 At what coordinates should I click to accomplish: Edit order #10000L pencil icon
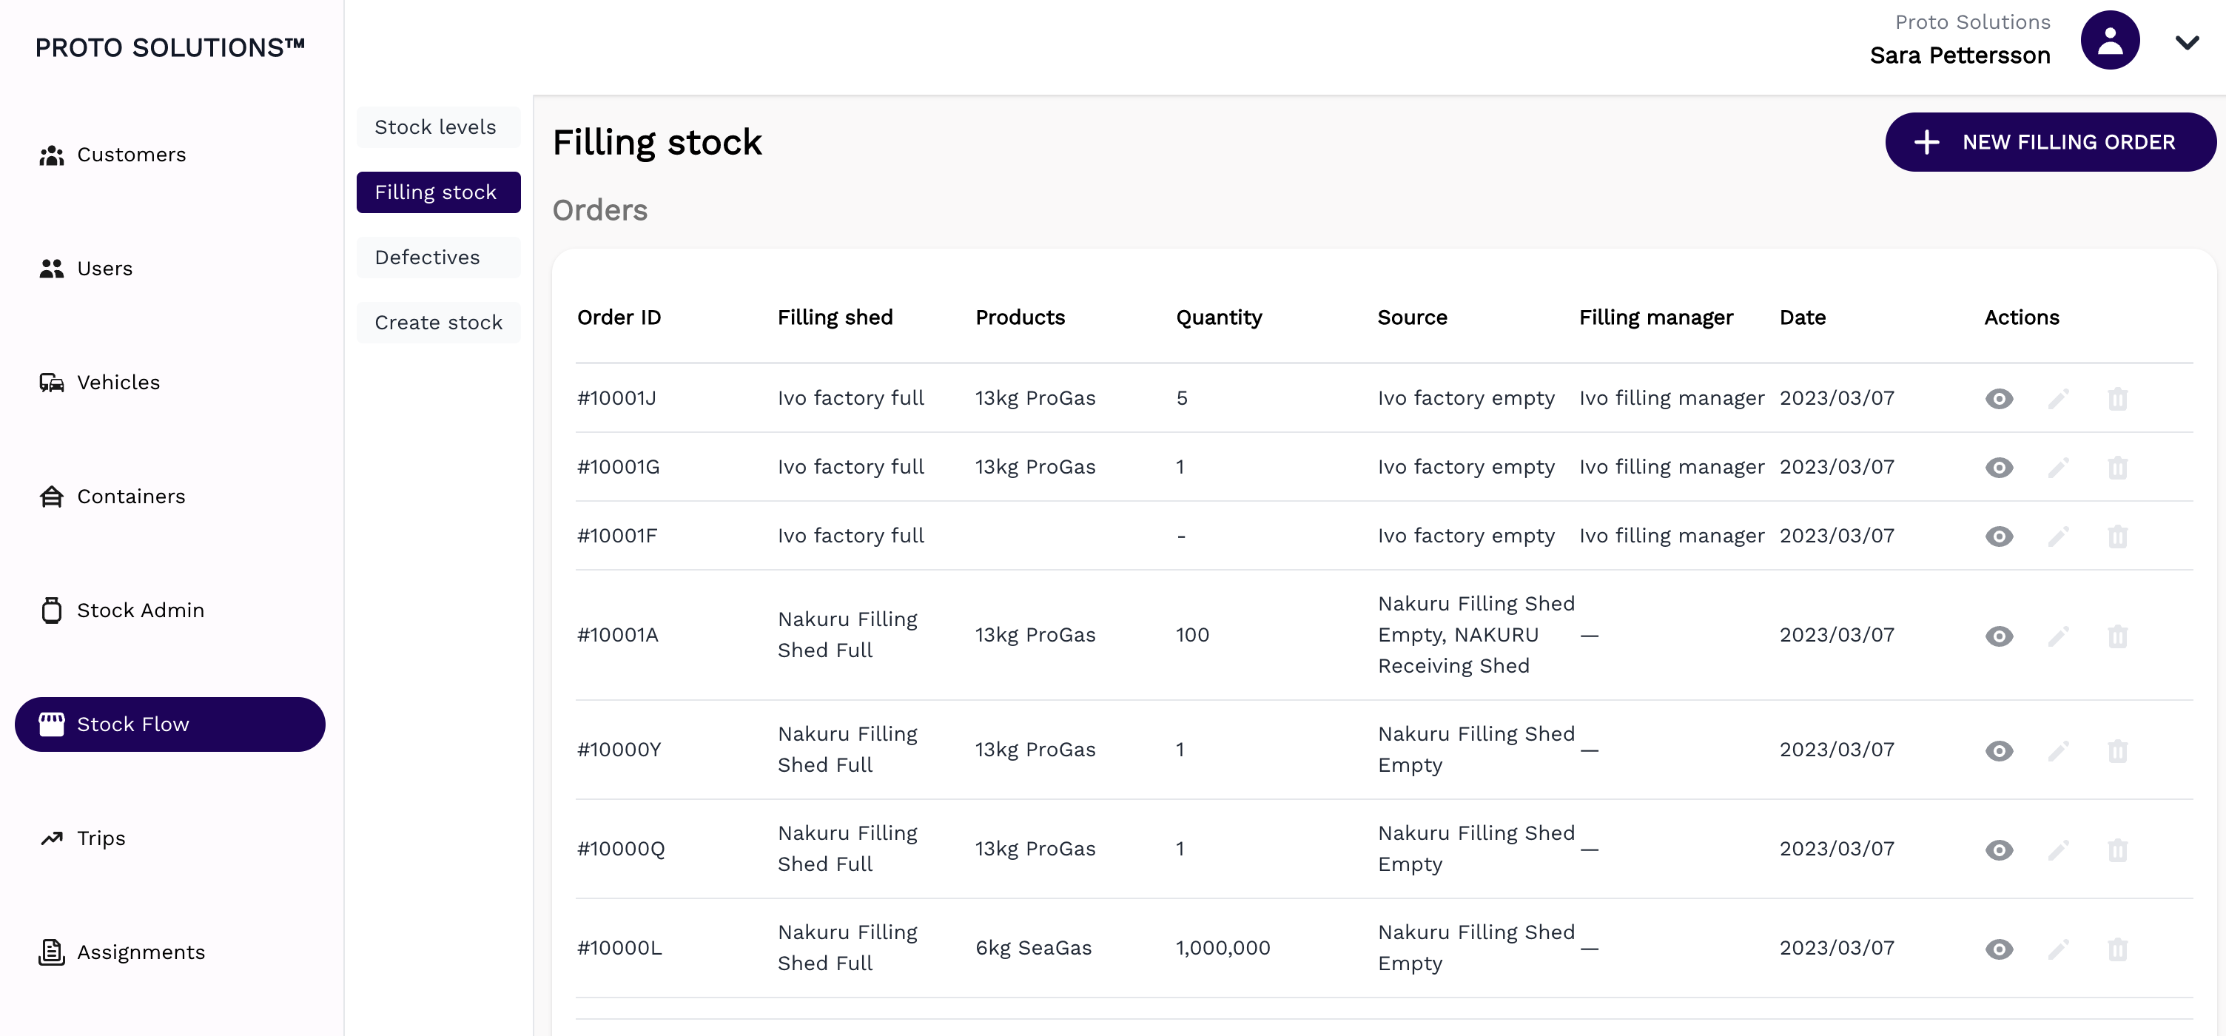pos(2058,949)
